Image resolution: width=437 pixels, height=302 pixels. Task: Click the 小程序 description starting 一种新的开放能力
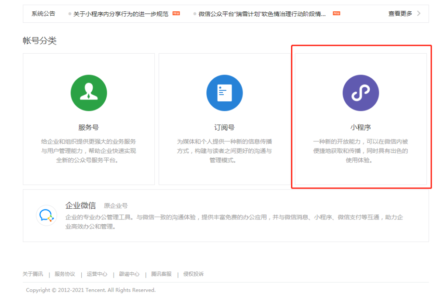(x=361, y=151)
